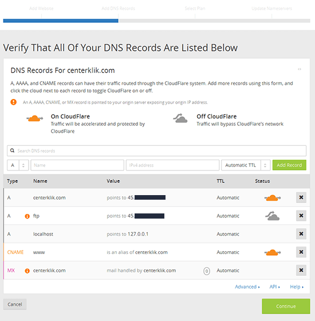Toggle orange cloud on www CNAME record
The width and height of the screenshot is (315, 321).
(273, 252)
